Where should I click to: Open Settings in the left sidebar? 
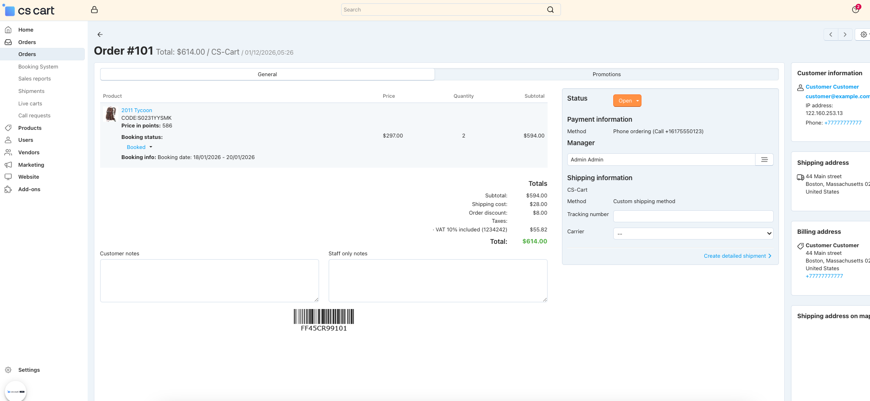point(29,370)
